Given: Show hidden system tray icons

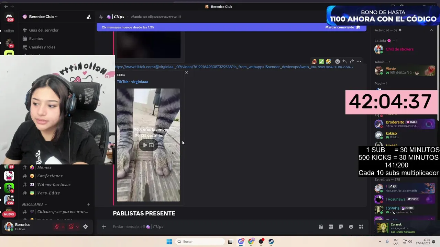Looking at the screenshot, I should pos(379,242).
